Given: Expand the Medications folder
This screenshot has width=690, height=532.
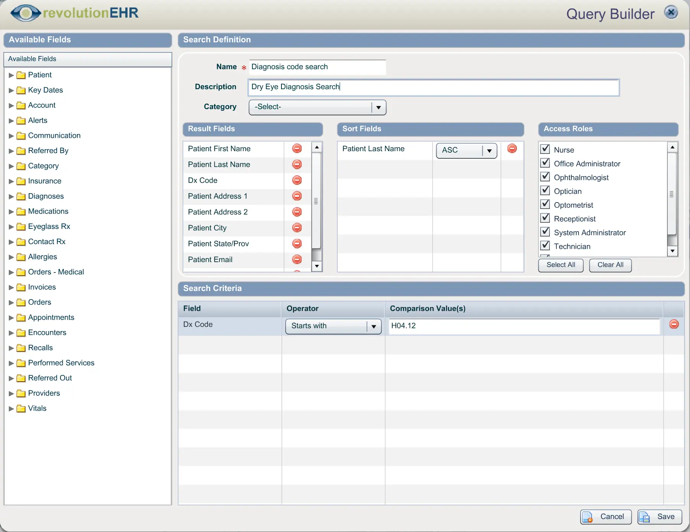Looking at the screenshot, I should [x=11, y=211].
